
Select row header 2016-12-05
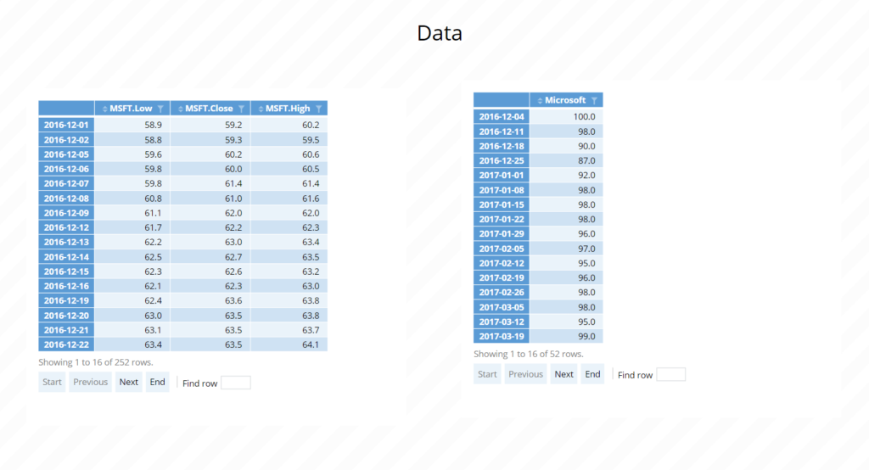(66, 154)
